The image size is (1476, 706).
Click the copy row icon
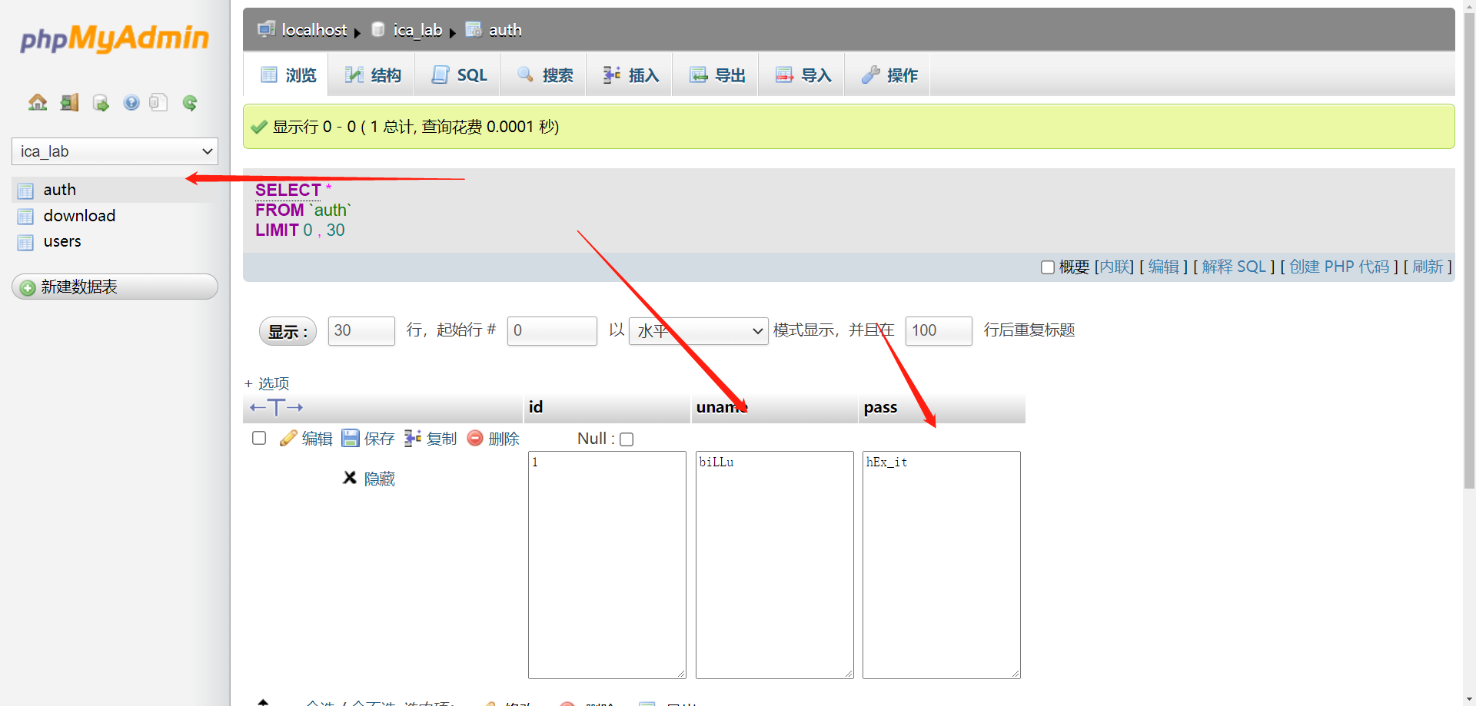point(413,438)
